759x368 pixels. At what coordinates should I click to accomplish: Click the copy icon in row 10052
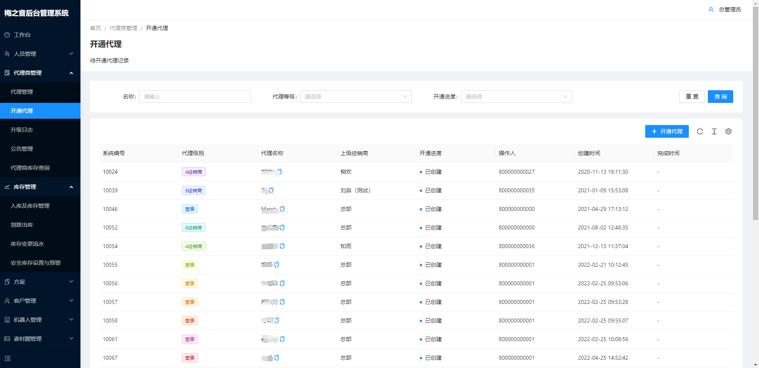[282, 228]
